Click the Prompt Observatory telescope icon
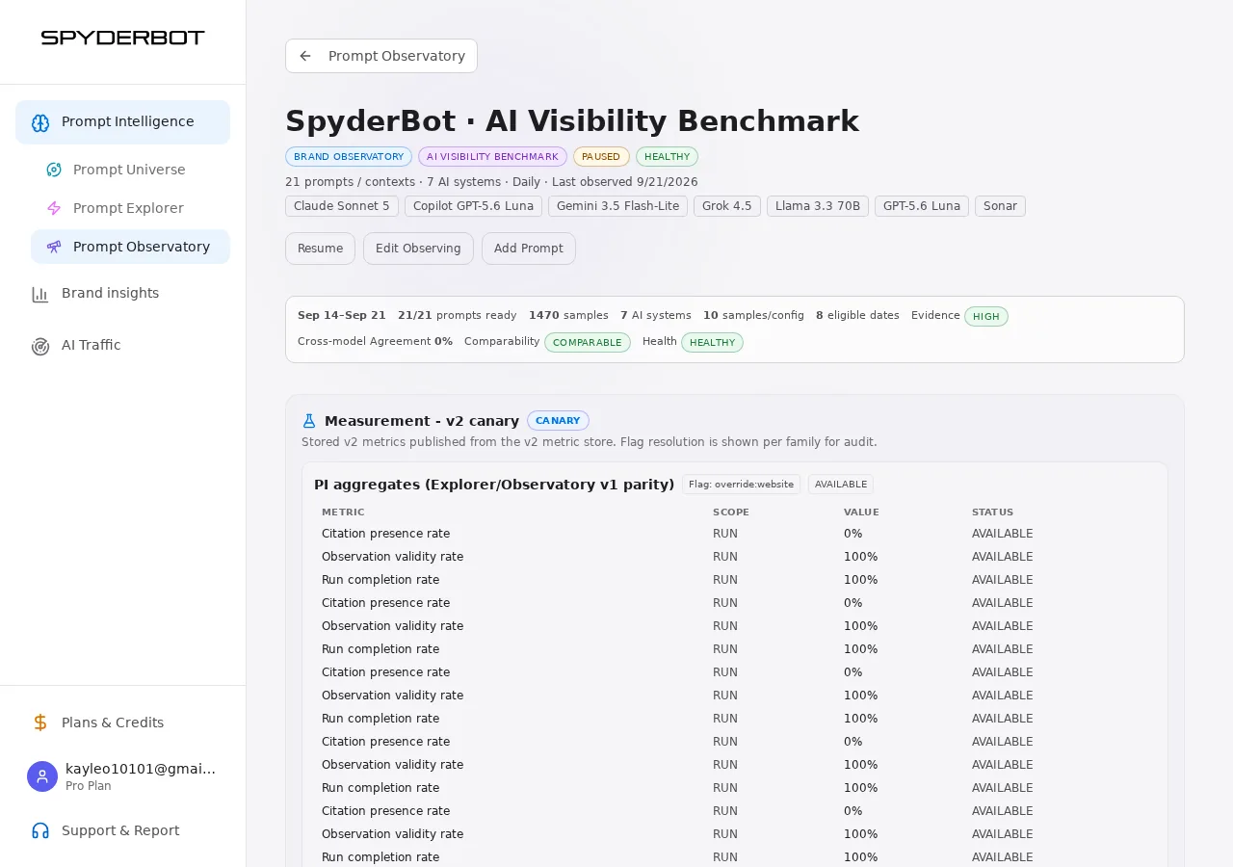Screen dimensions: 1233x867 pyautogui.click(x=54, y=247)
